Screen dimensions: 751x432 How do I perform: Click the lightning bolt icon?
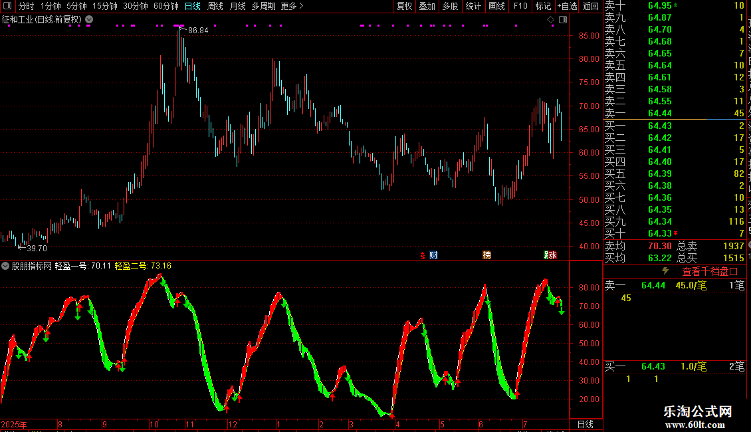pyautogui.click(x=665, y=271)
